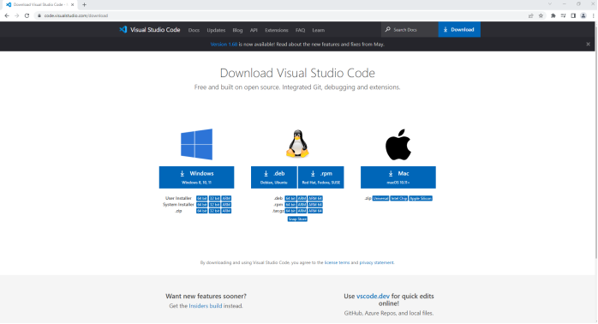Click the Snap Store button
598x324 pixels.
tap(297, 219)
